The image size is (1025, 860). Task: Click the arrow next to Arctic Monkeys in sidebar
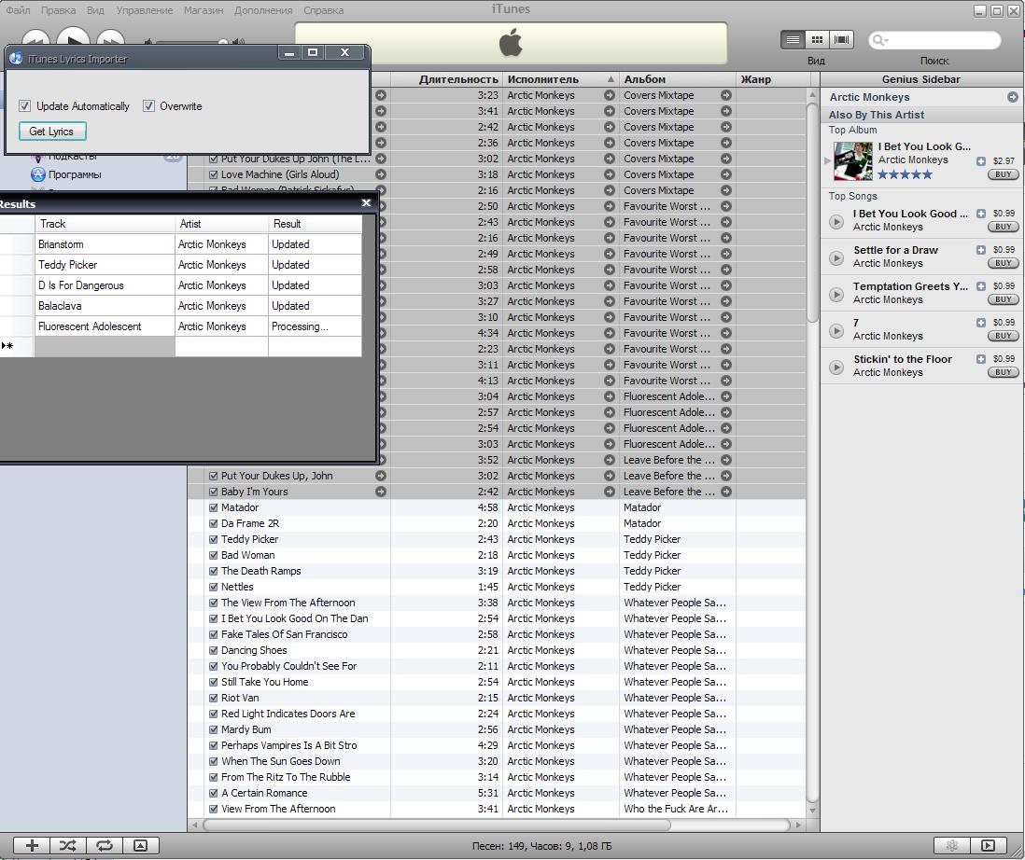tap(1012, 97)
